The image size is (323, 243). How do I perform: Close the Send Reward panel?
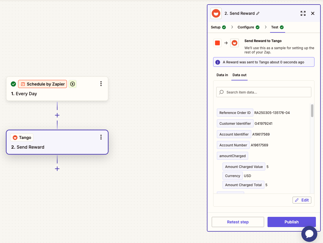pyautogui.click(x=313, y=13)
